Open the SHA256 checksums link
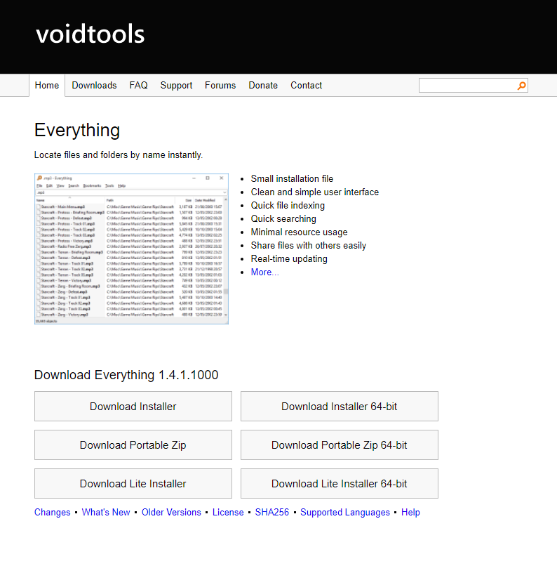Viewport: 557px width, 566px height. (x=271, y=512)
